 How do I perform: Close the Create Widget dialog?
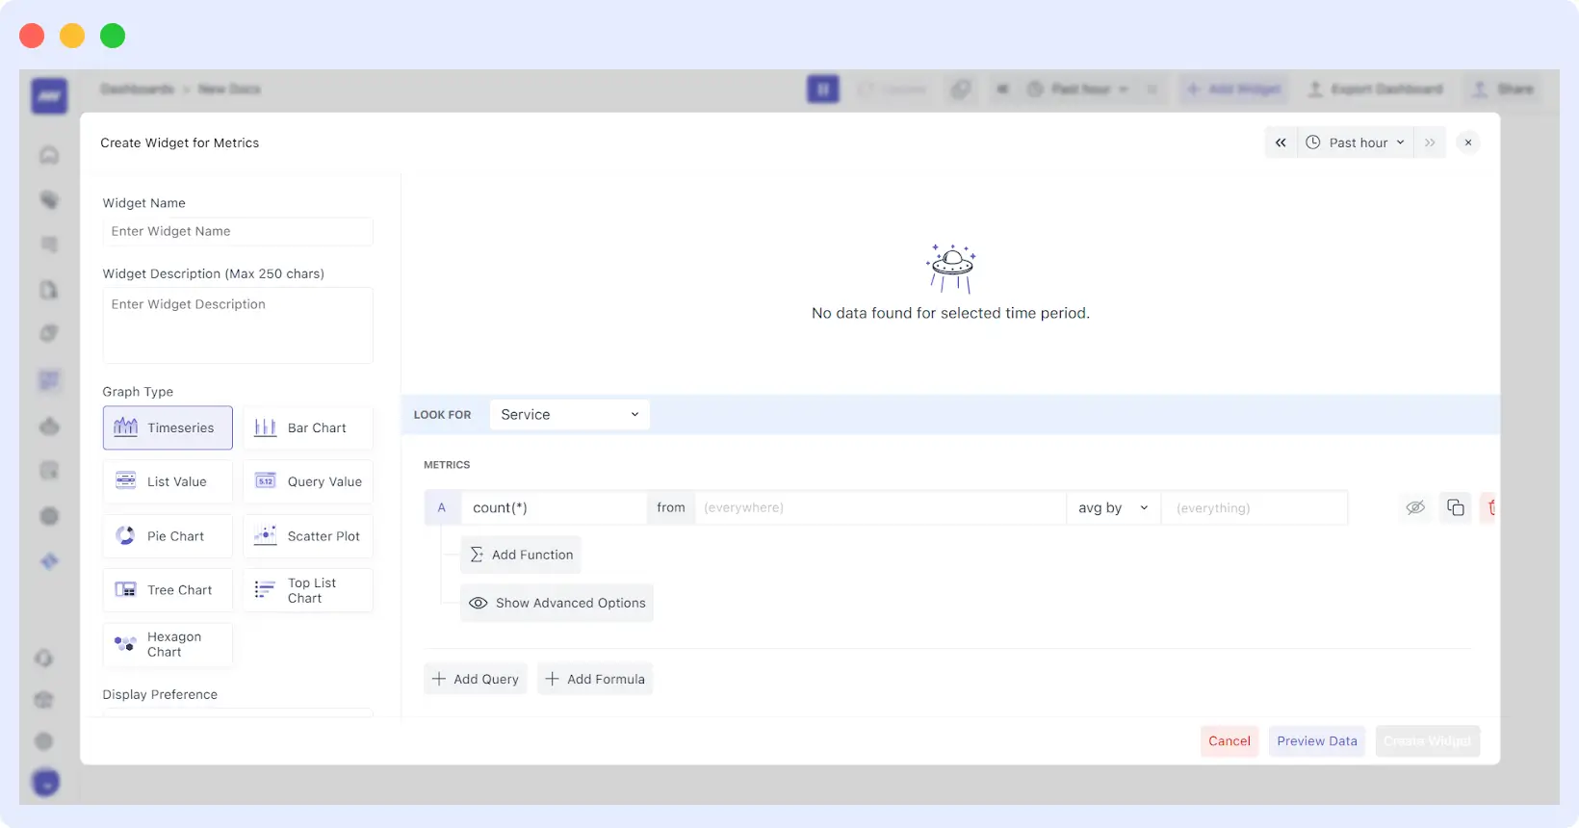pos(1468,142)
